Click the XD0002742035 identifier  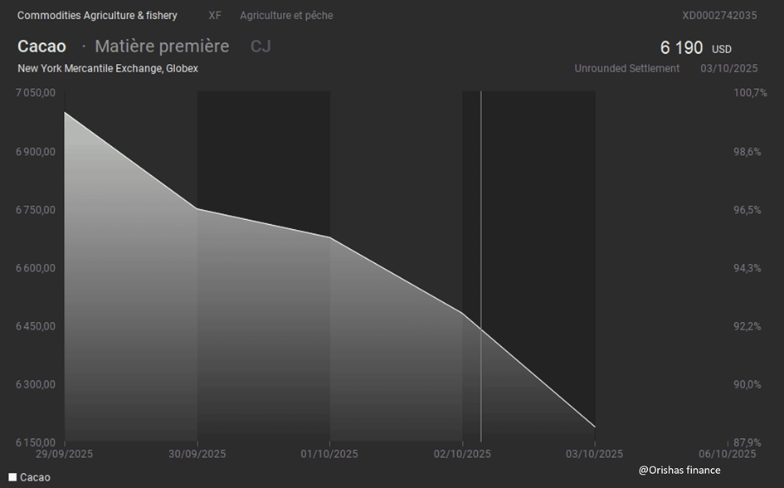pyautogui.click(x=719, y=16)
